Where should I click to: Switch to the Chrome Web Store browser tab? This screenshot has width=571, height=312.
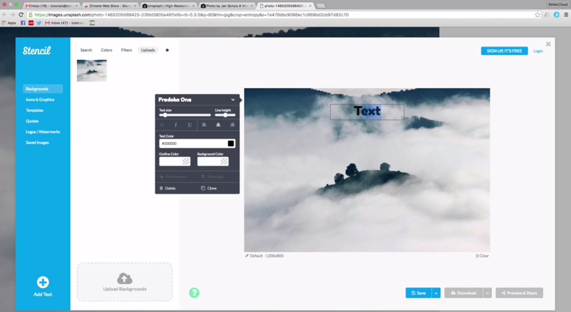[110, 6]
